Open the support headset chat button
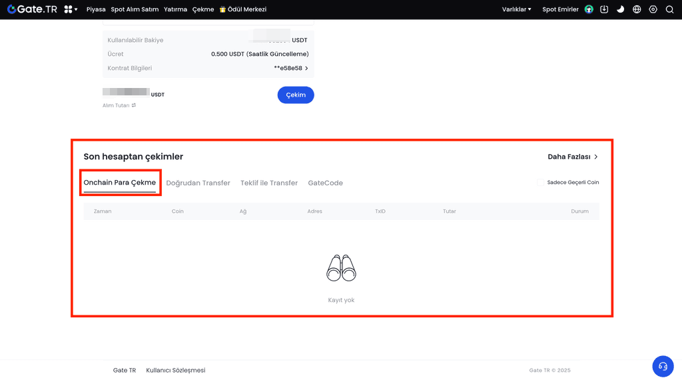 663,366
